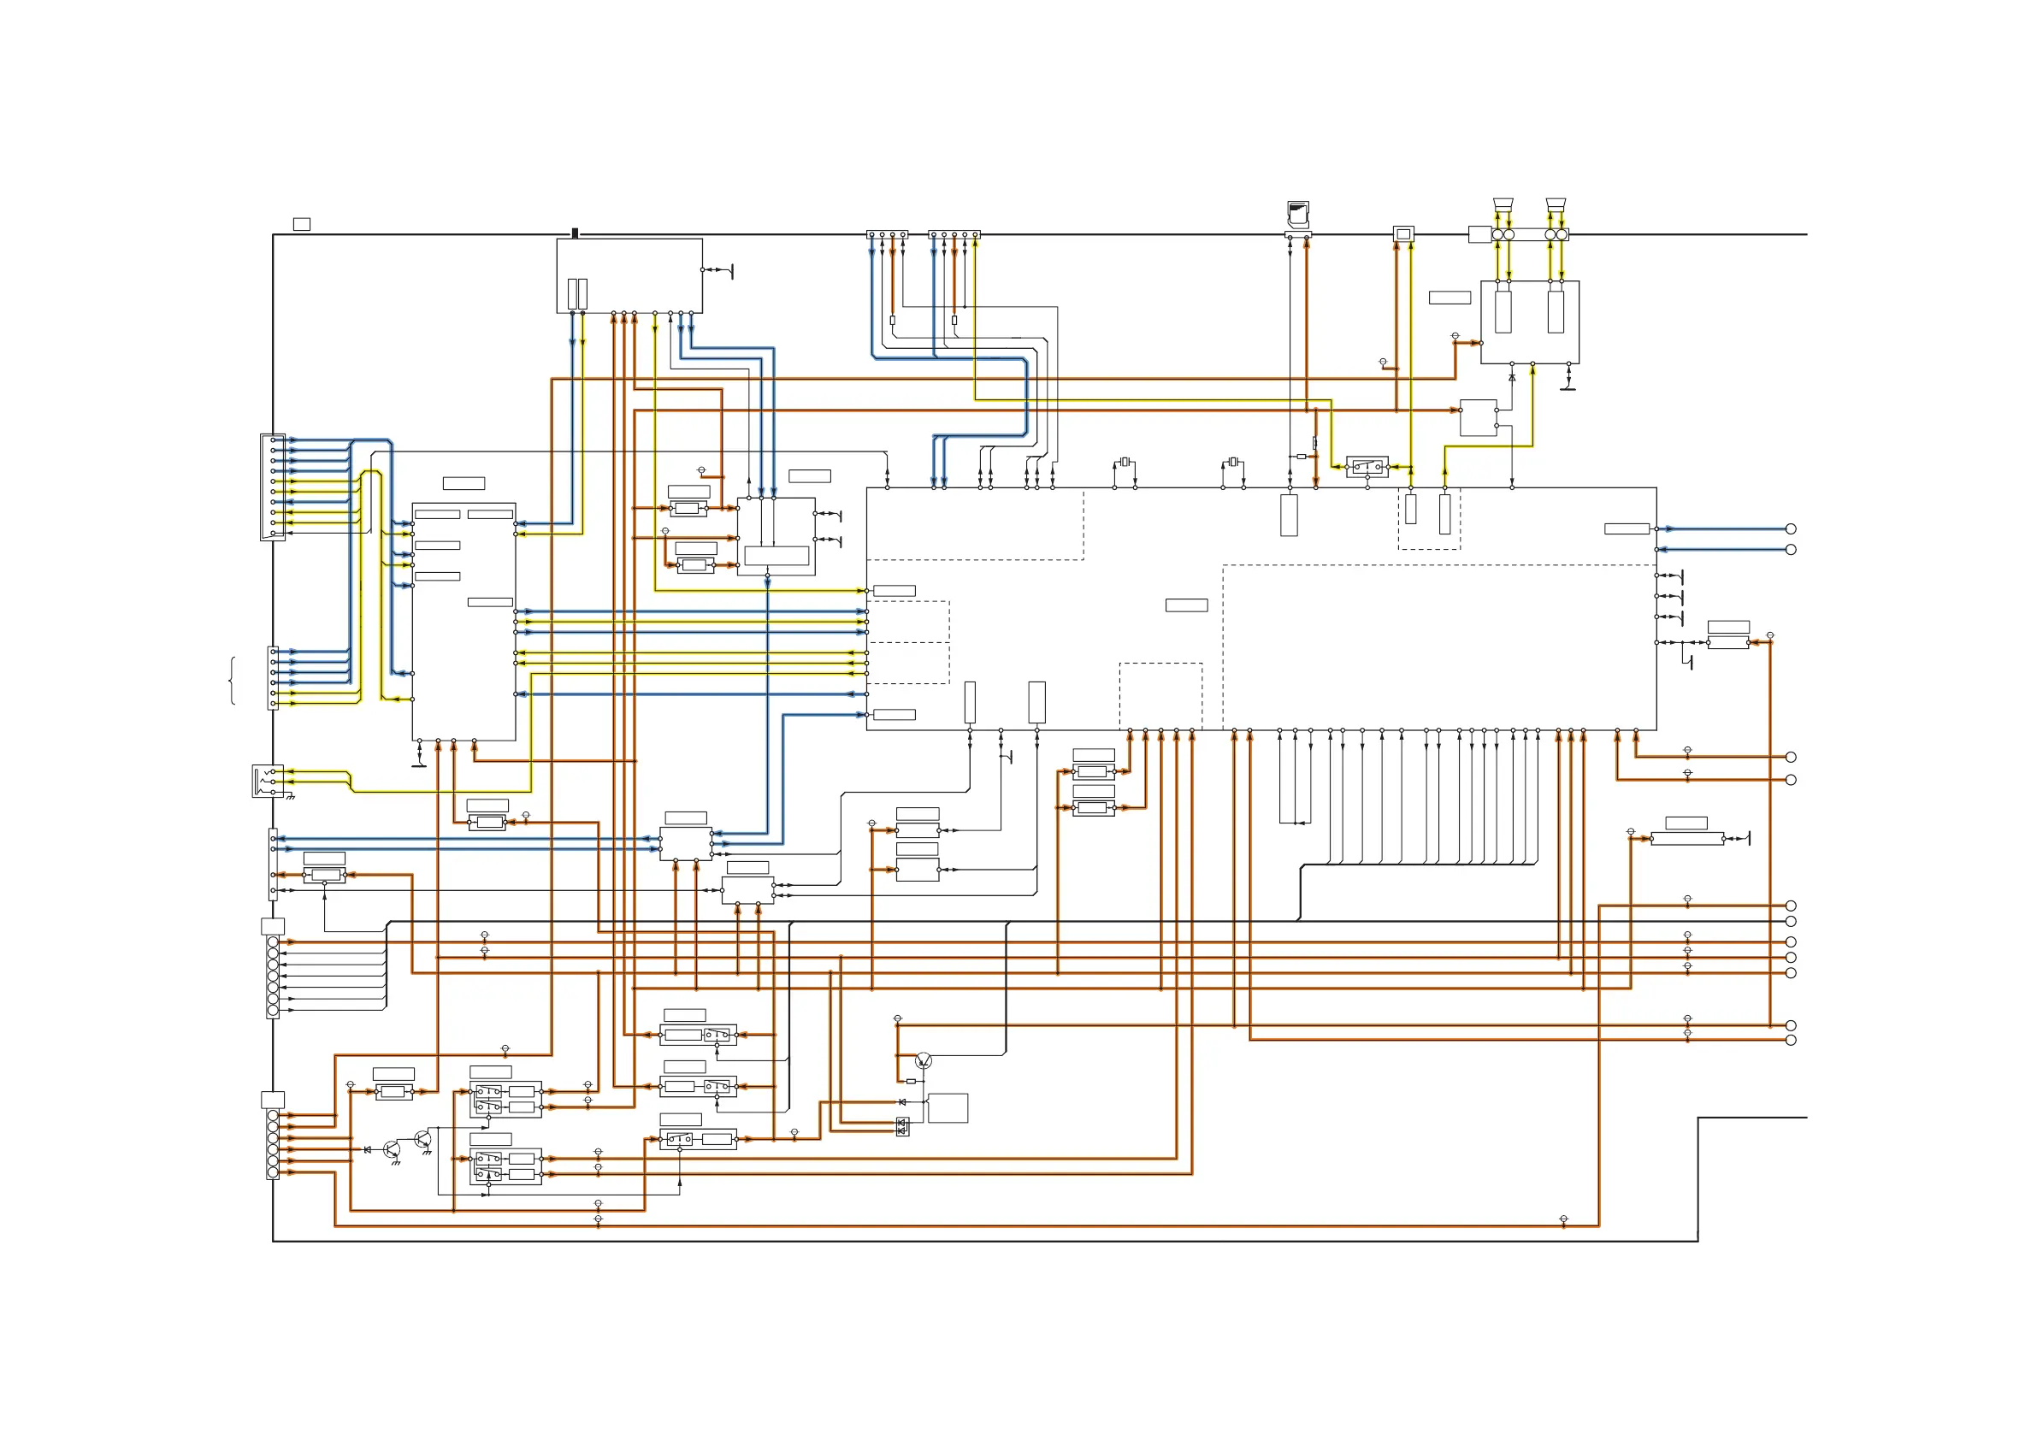The width and height of the screenshot is (2037, 1440).
Task: Click the switch symbol box below the SD card line
Action: [x=1367, y=467]
